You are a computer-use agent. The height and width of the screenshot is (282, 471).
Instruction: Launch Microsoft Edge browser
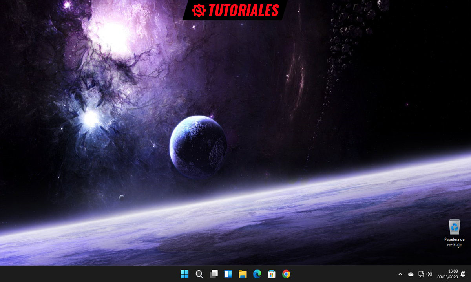(x=257, y=274)
